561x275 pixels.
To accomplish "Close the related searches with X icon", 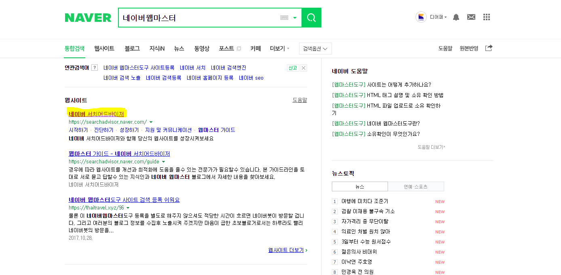I will pos(304,68).
